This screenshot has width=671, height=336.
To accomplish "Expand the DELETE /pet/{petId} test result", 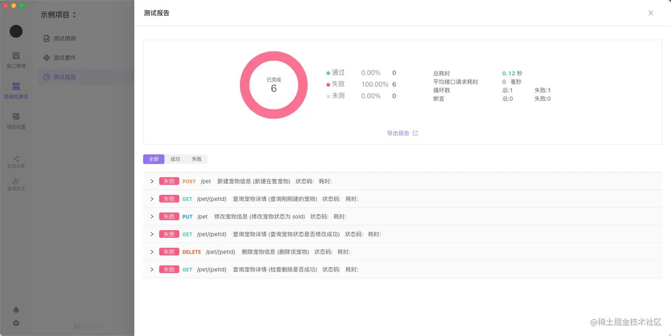I will pyautogui.click(x=152, y=251).
